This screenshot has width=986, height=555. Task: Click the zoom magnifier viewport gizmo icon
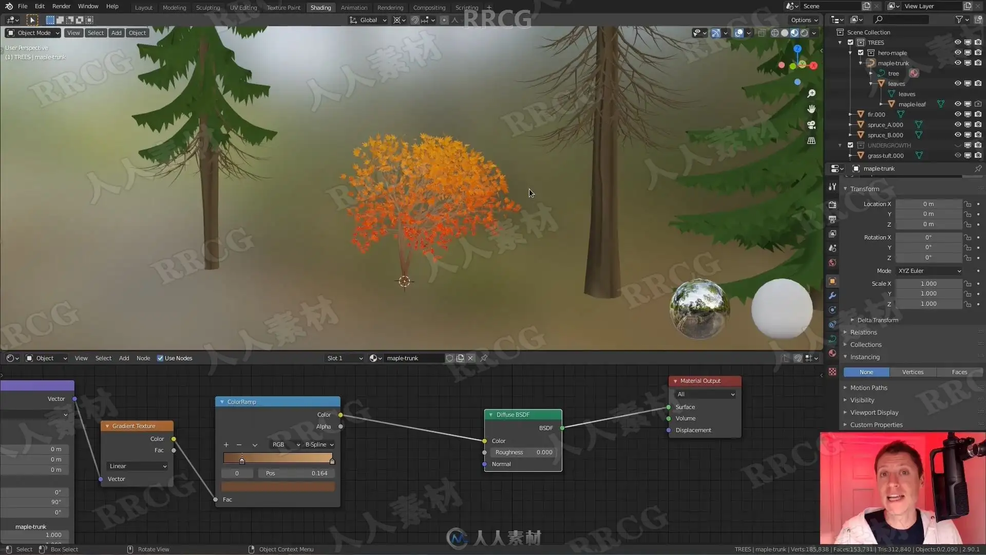[x=811, y=94]
